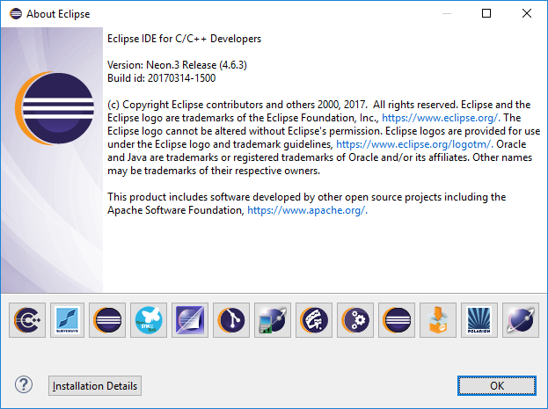Click the large Eclipse logo banner image
This screenshot has width=548, height=409.
click(x=52, y=160)
